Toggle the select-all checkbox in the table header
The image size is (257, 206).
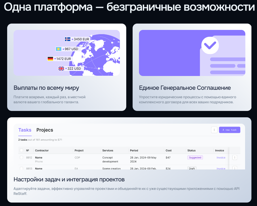click(21, 150)
